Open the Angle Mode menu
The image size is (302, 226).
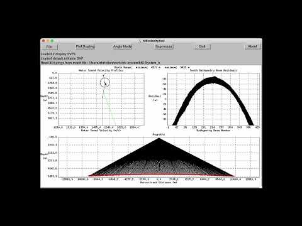point(123,46)
